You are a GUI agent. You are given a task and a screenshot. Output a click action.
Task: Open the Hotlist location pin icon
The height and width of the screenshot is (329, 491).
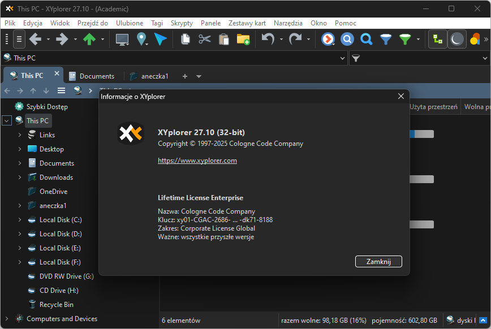click(141, 39)
